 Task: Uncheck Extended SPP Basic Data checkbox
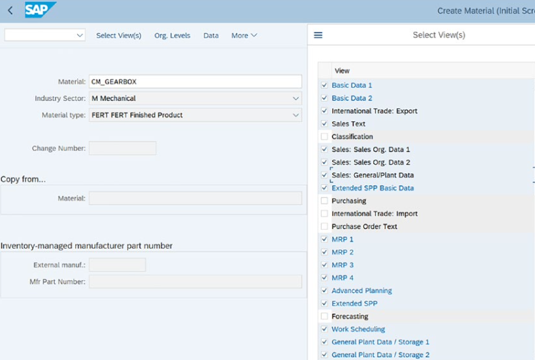pyautogui.click(x=324, y=188)
